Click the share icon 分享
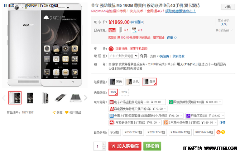The width and height of the screenshot is (240, 153). pyautogui.click(x=54, y=112)
